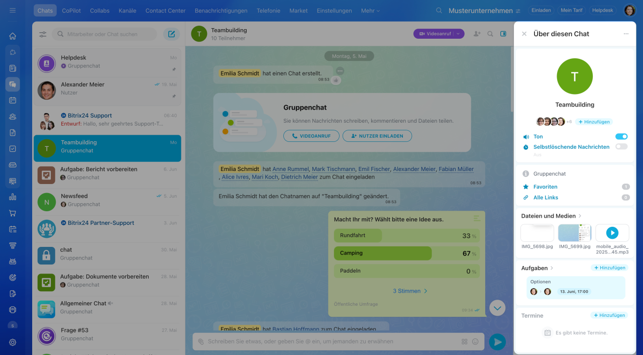
Task: Open the Contact Center tab
Action: [165, 11]
